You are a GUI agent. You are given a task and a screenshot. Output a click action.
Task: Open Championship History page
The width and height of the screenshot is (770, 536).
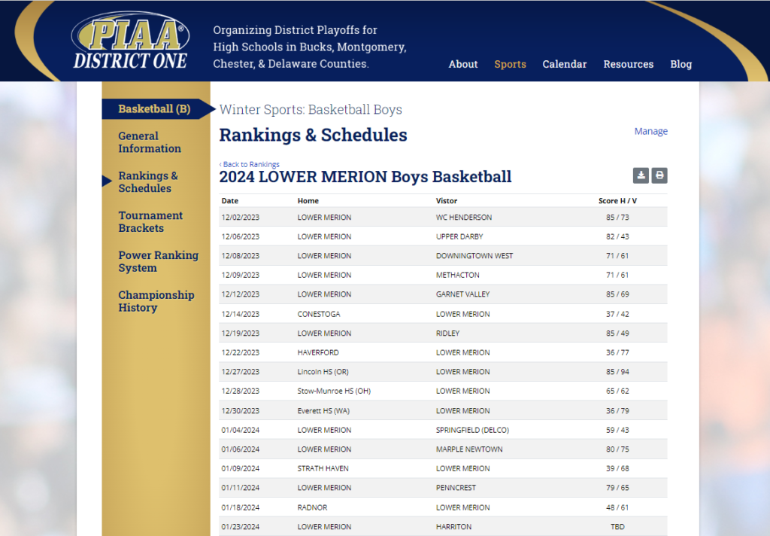point(156,301)
